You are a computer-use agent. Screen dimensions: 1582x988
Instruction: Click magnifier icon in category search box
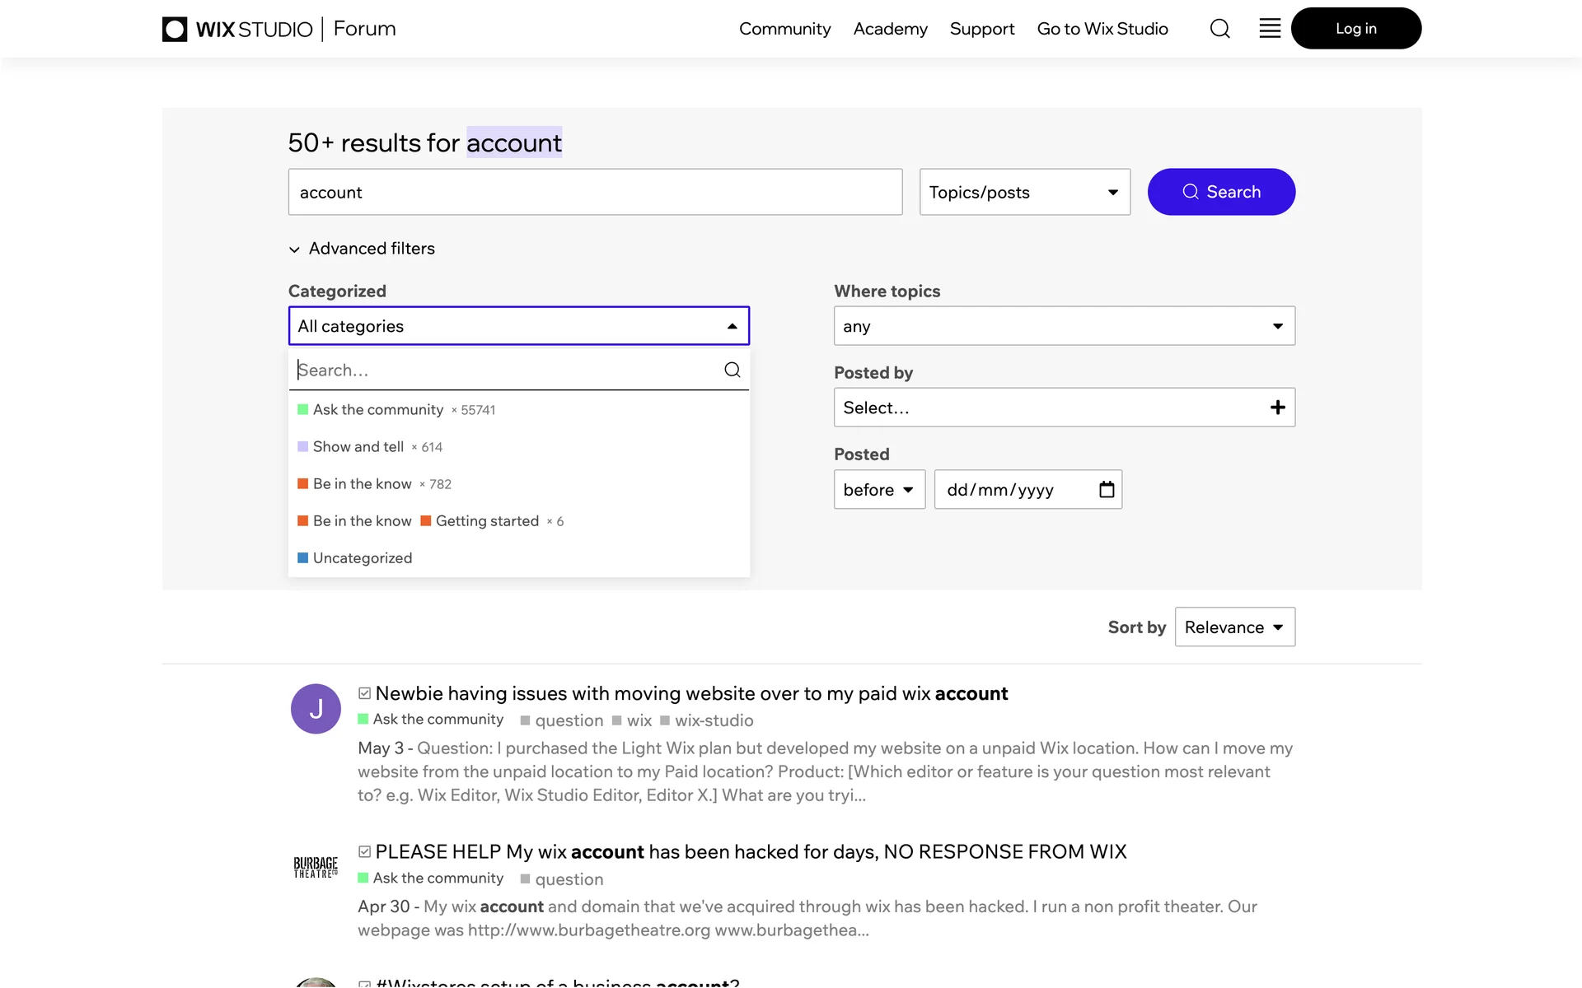tap(732, 370)
